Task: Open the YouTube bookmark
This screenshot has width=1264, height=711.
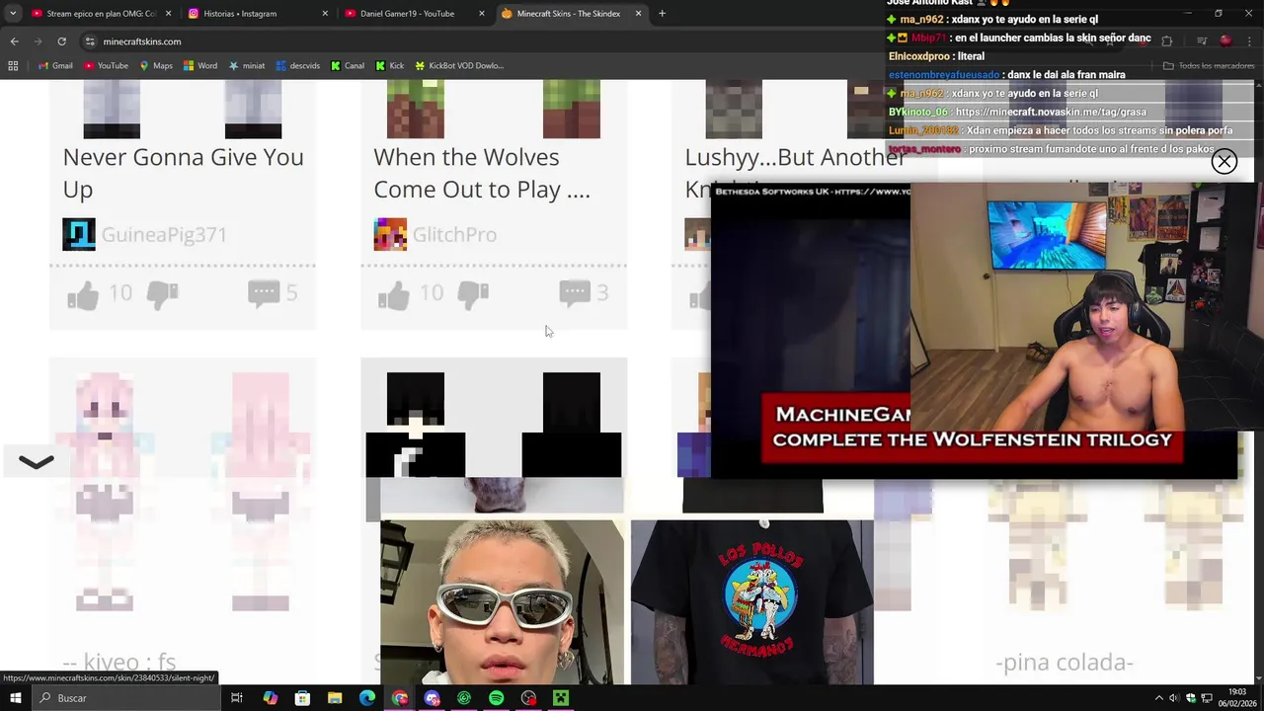Action: pos(106,66)
